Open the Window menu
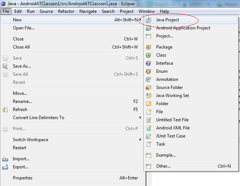 [x=147, y=11]
